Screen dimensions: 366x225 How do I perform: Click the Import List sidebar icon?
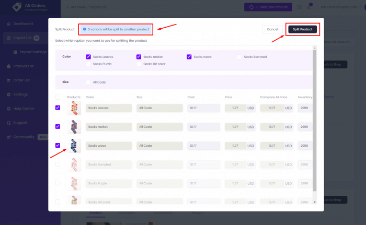tap(9, 38)
